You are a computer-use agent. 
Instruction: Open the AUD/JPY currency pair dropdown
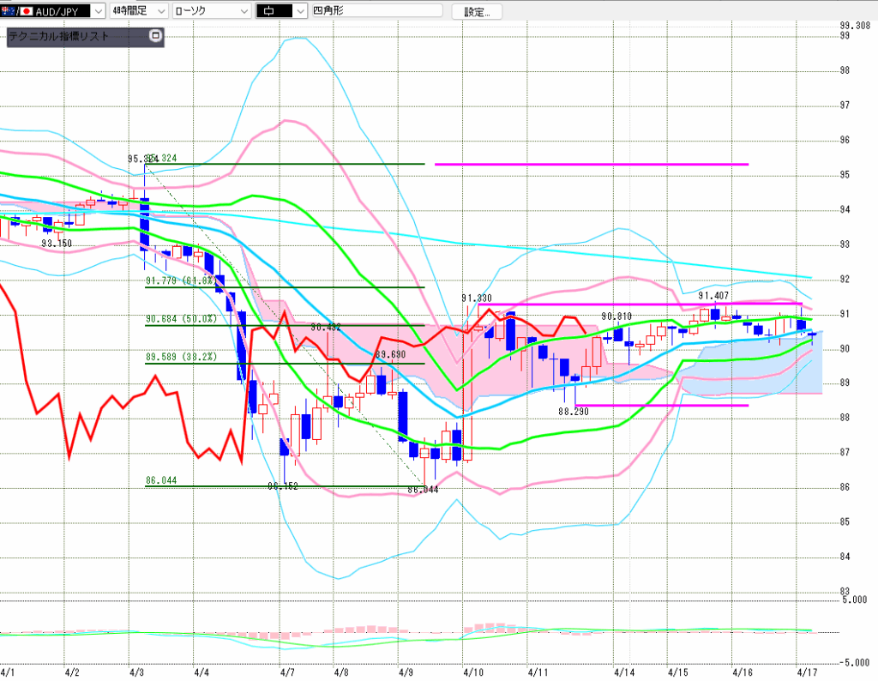click(x=52, y=10)
